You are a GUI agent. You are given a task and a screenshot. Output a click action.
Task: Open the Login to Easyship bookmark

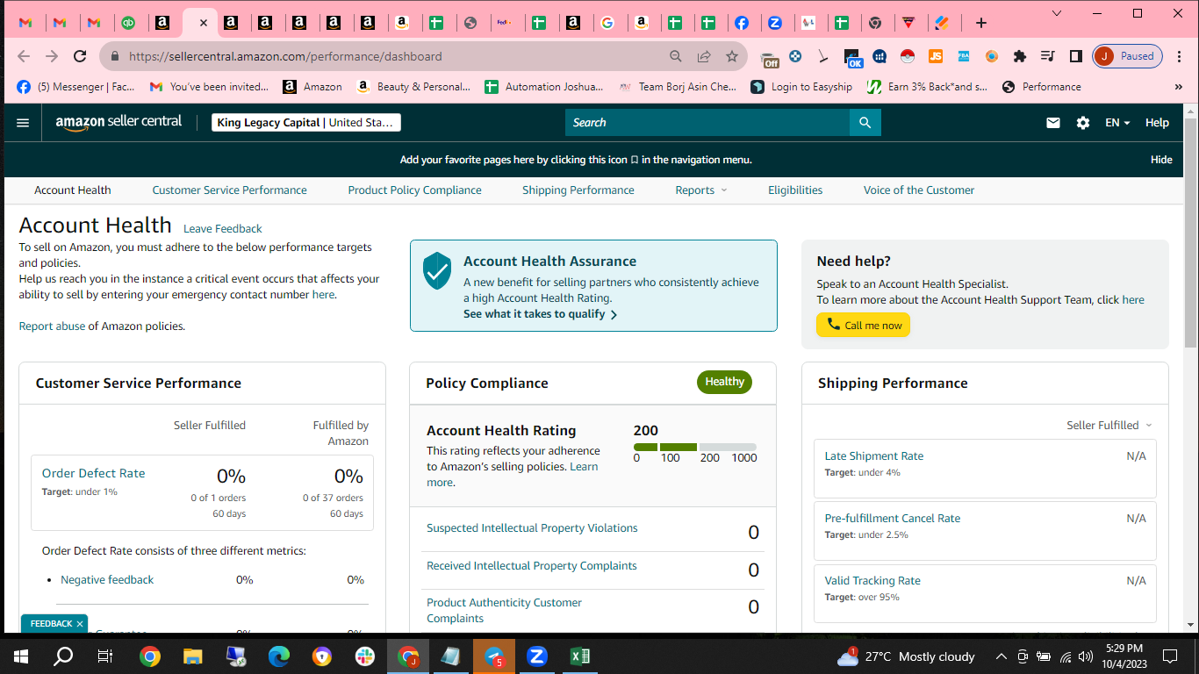(801, 87)
